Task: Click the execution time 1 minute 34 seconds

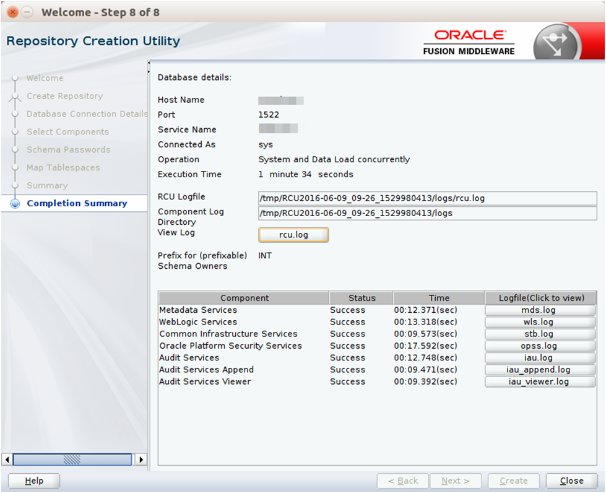Action: [306, 175]
